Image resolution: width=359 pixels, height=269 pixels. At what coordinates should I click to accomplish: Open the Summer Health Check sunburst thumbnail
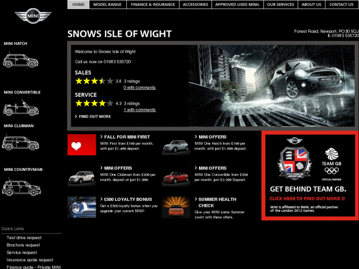coord(176,207)
